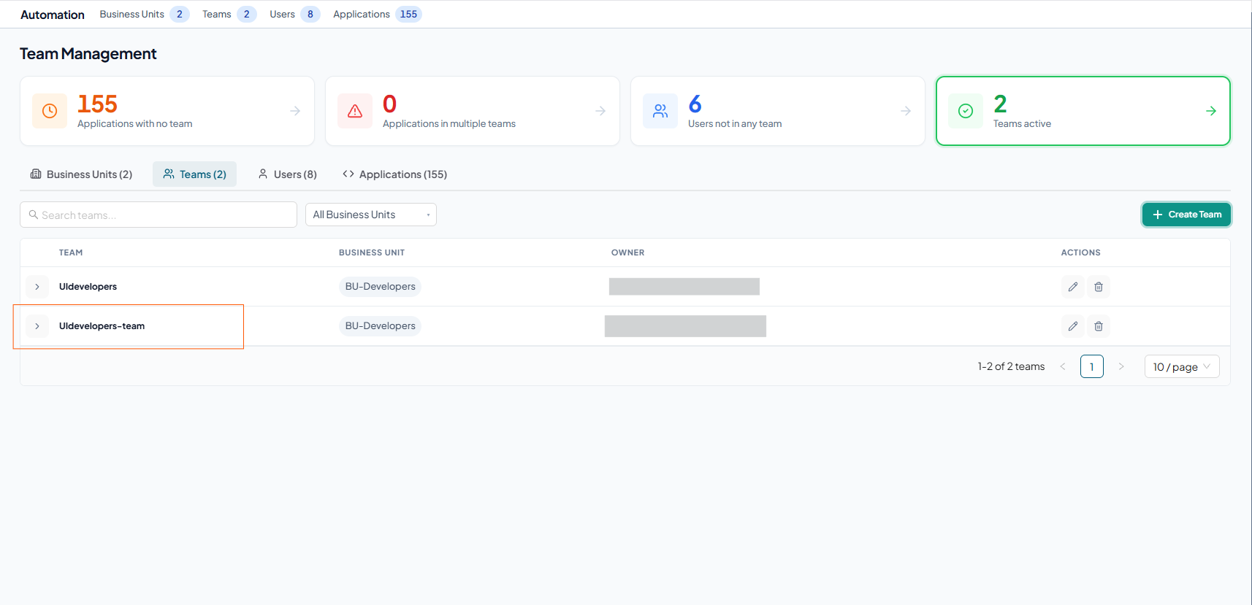The width and height of the screenshot is (1252, 605).
Task: Delete the UIdevelopers-team row with trash icon
Action: 1099,326
